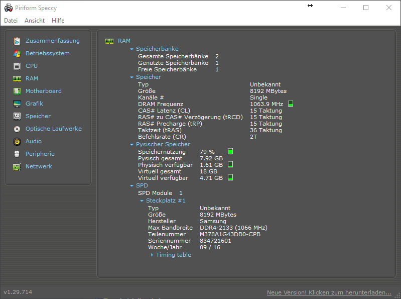Click the Seriennummer 834721601 value
This screenshot has width=401, height=299.
click(x=215, y=241)
